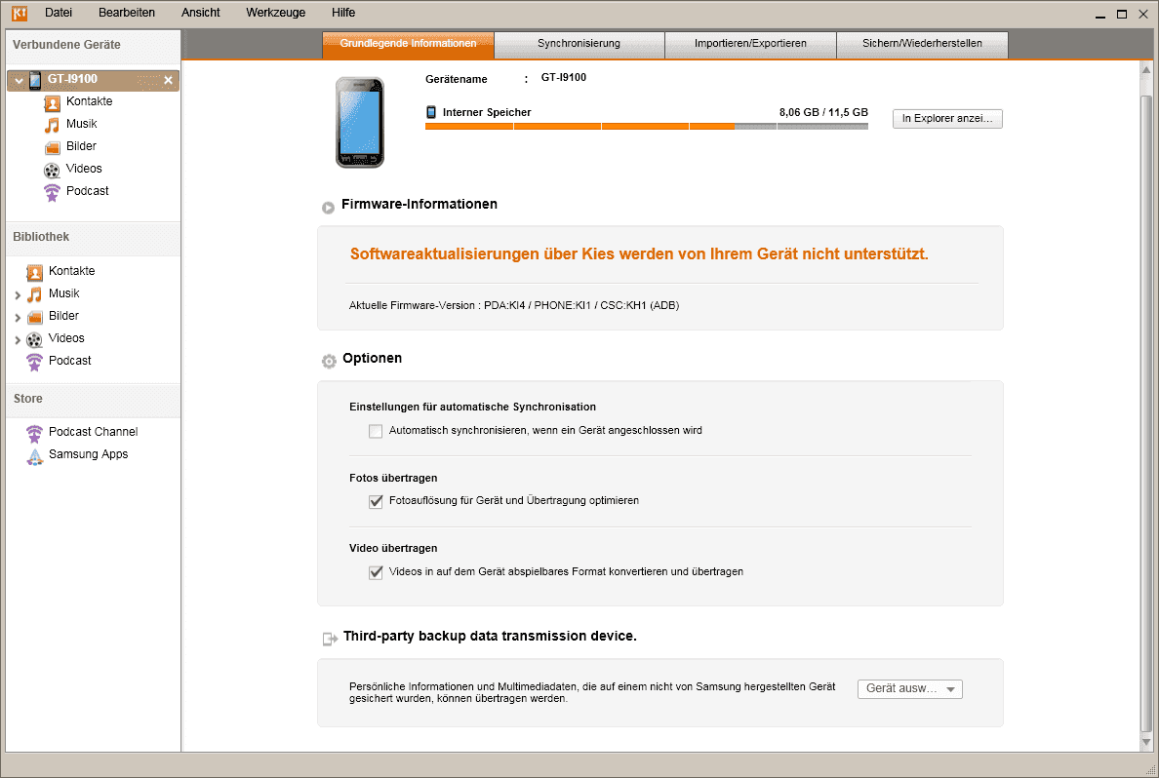The height and width of the screenshot is (778, 1159).
Task: Collapse the GT-I9100 device tree
Action: tap(20, 80)
